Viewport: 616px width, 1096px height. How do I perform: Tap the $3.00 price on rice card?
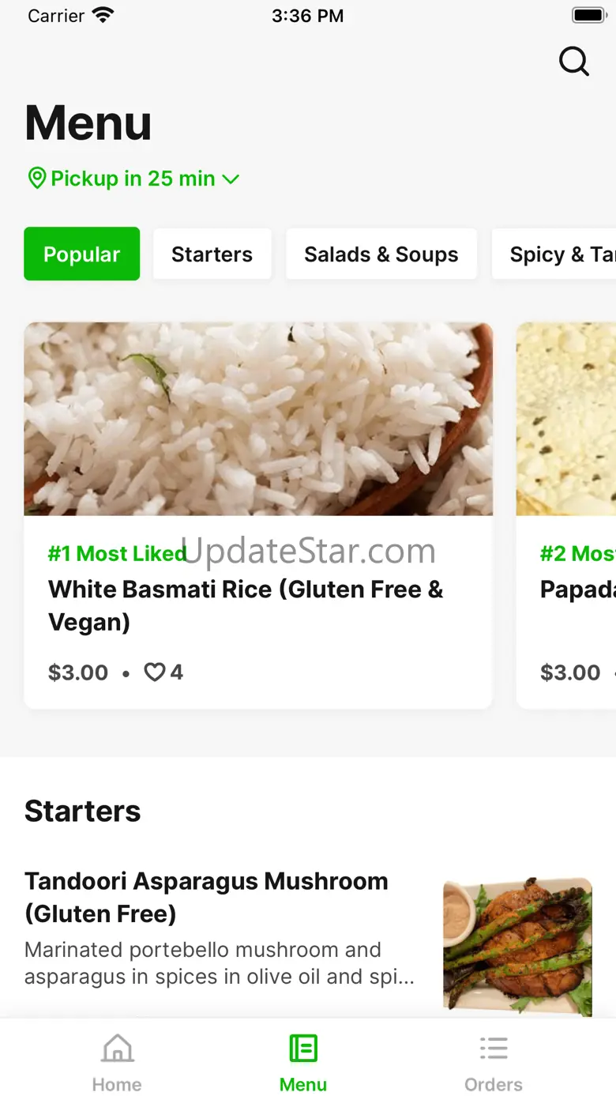pos(78,672)
